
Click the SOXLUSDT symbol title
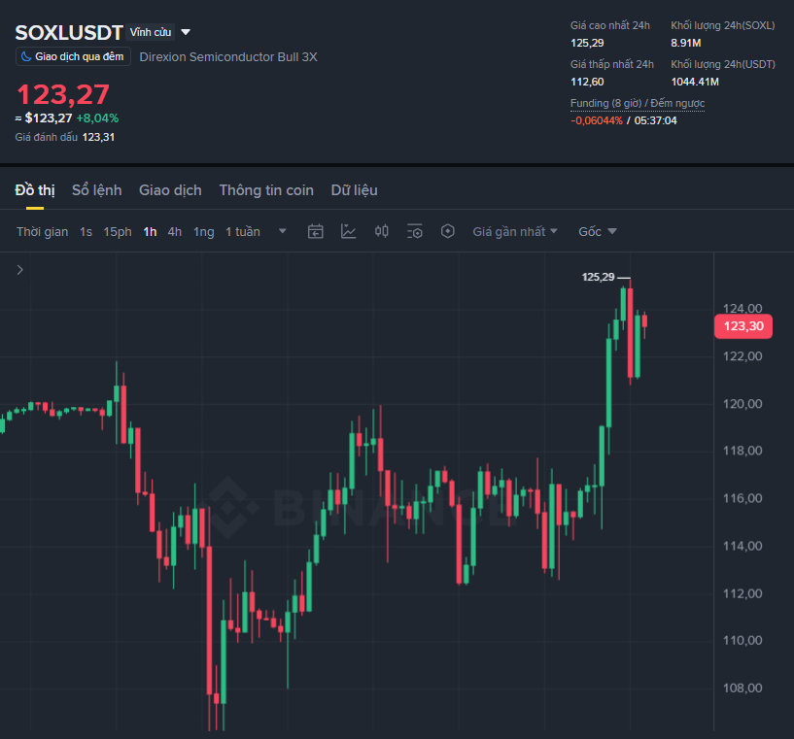pos(69,33)
